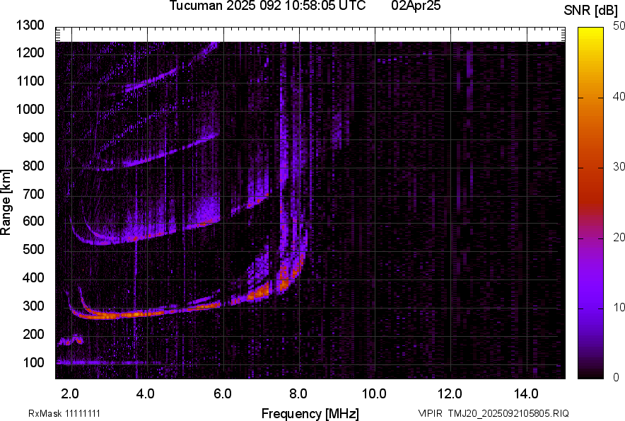625x421 pixels.
Task: Click the horizontal echo trace at 100 km
Action: 106,362
